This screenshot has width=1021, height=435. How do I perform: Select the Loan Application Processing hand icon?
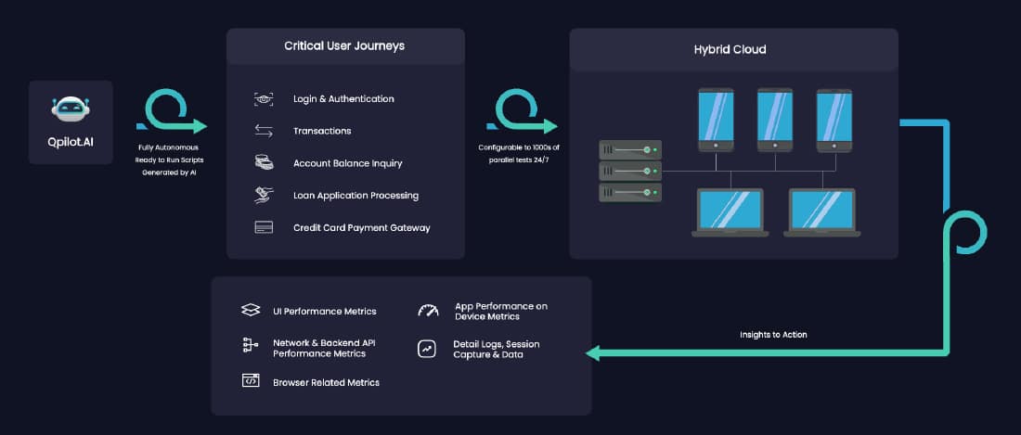tap(264, 195)
